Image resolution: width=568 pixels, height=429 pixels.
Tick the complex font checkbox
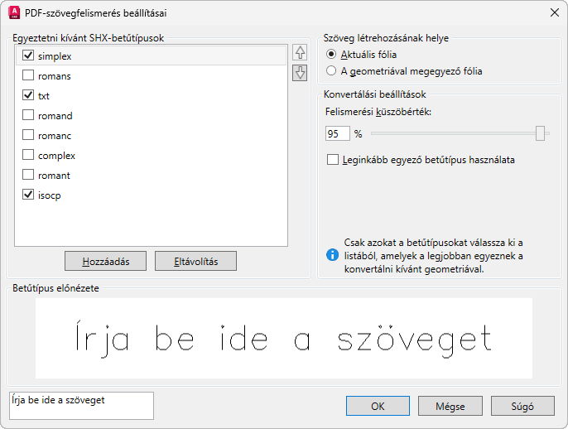pos(28,155)
